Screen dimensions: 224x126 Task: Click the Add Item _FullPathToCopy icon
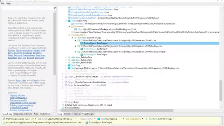(x=76, y=38)
